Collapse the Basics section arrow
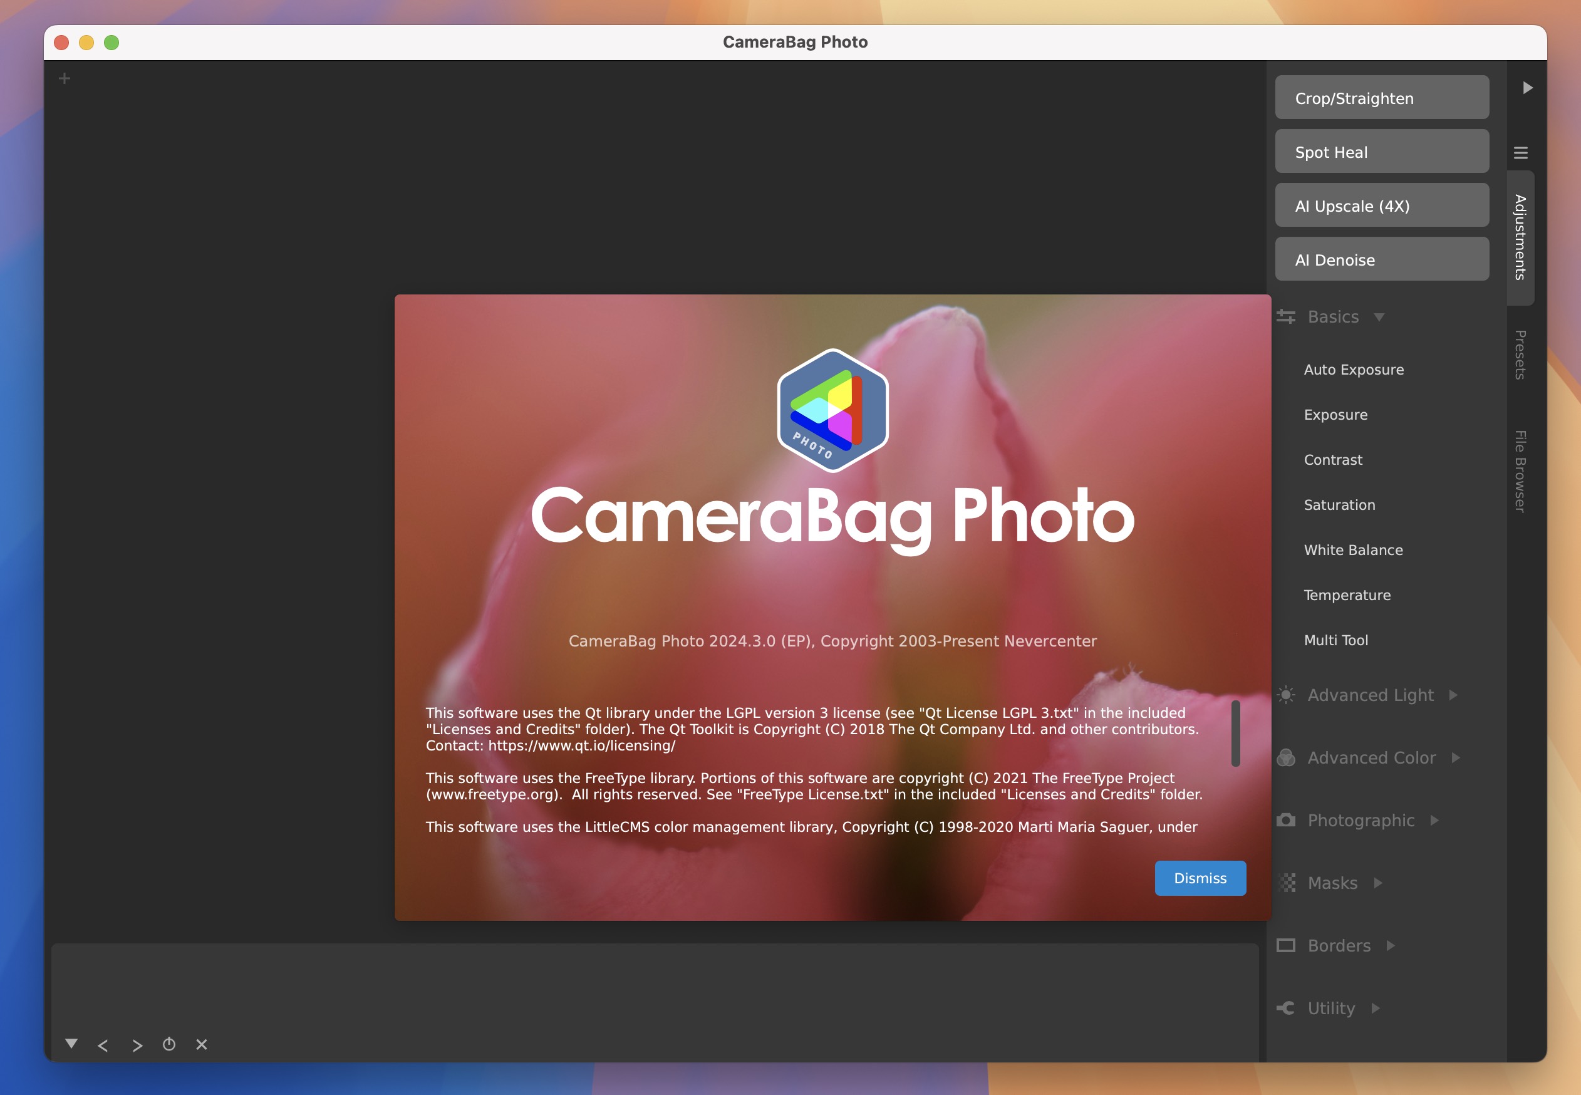Image resolution: width=1581 pixels, height=1095 pixels. coord(1379,317)
